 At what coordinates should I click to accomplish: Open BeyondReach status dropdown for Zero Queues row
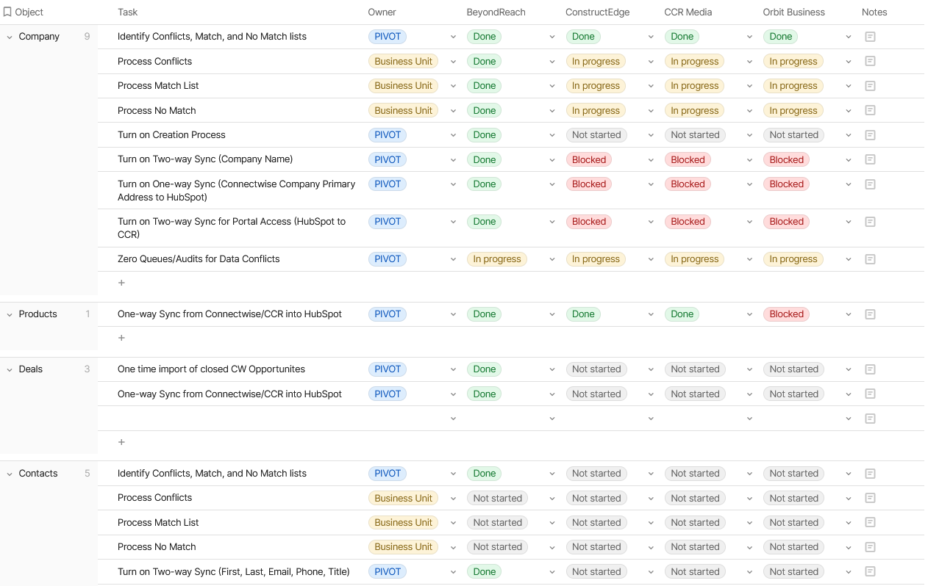(552, 259)
